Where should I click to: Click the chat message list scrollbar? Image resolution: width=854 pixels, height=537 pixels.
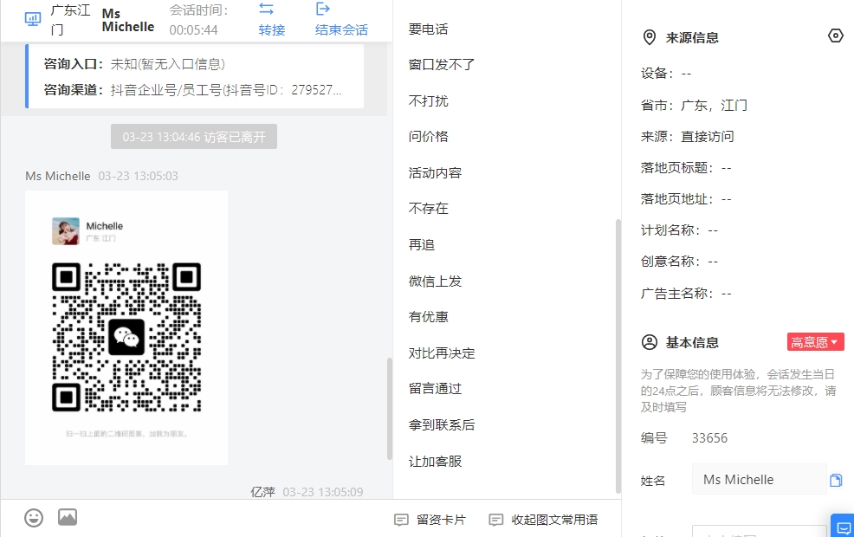pos(390,409)
